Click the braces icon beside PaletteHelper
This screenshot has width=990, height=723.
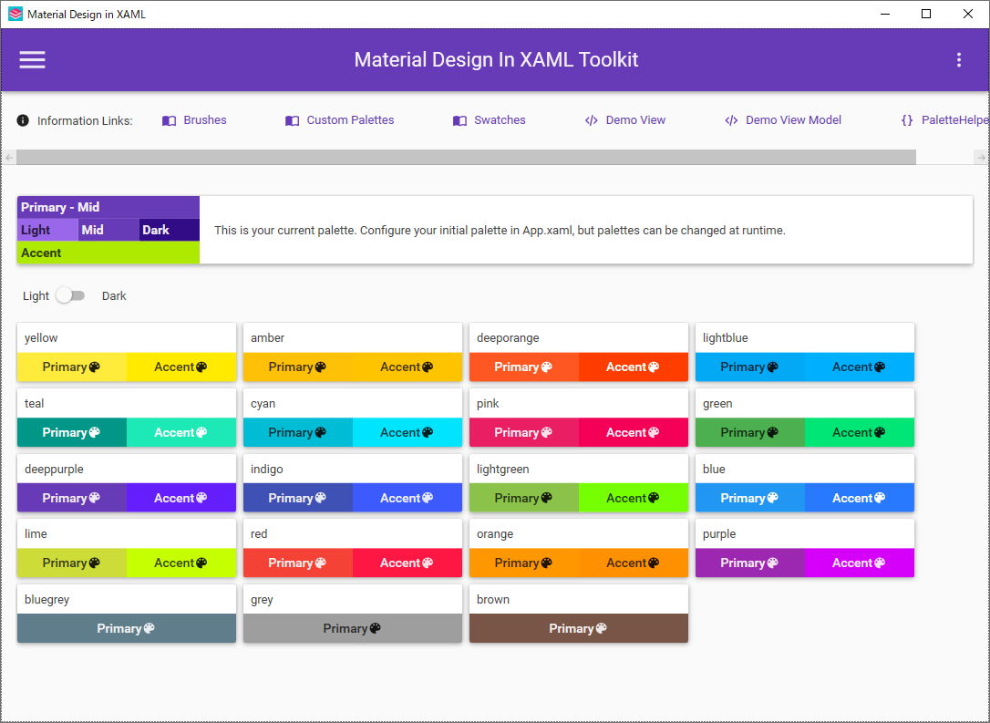(x=907, y=120)
